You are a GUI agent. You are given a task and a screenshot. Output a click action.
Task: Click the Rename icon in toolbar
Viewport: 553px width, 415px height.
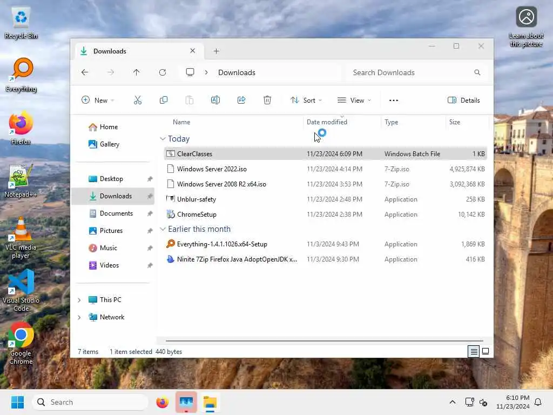(x=215, y=100)
